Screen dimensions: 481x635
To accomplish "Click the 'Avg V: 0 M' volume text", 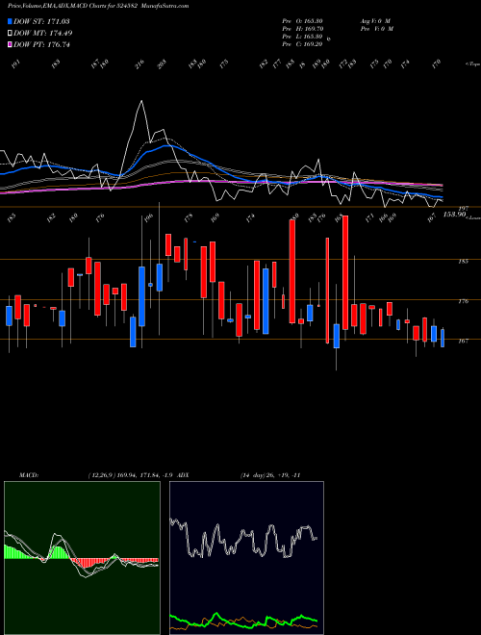I will pyautogui.click(x=375, y=21).
